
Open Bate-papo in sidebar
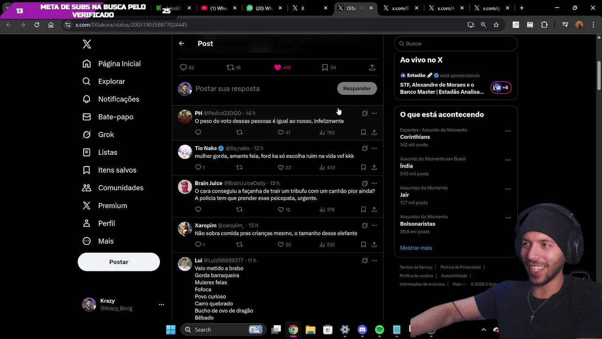(x=108, y=117)
